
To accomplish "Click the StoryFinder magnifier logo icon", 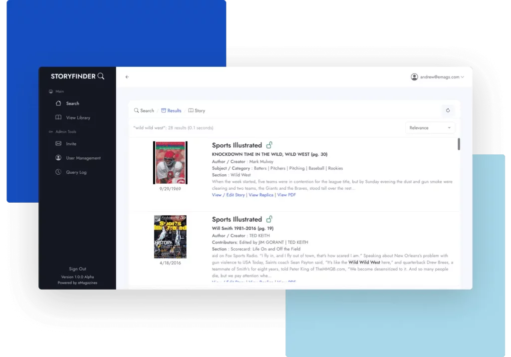I will pyautogui.click(x=101, y=76).
